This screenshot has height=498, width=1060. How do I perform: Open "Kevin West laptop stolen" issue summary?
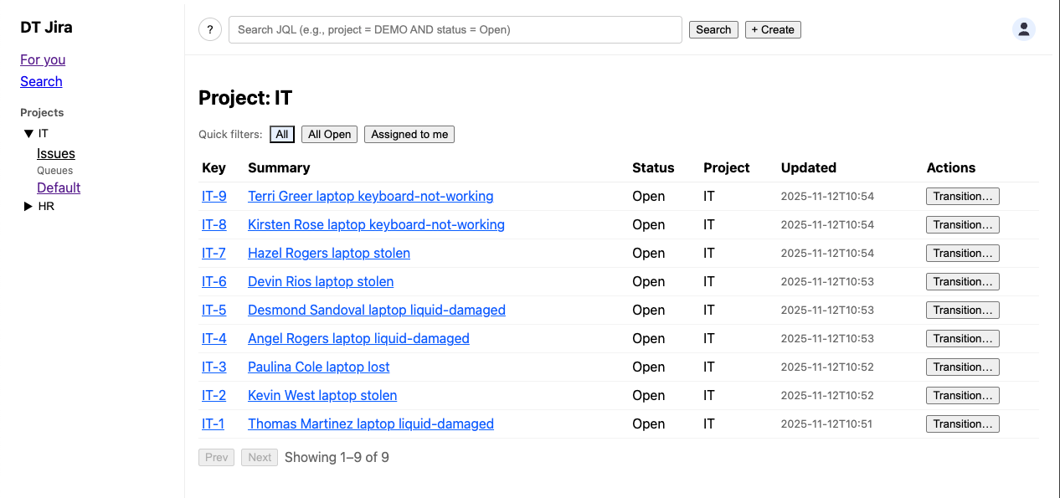tap(322, 395)
